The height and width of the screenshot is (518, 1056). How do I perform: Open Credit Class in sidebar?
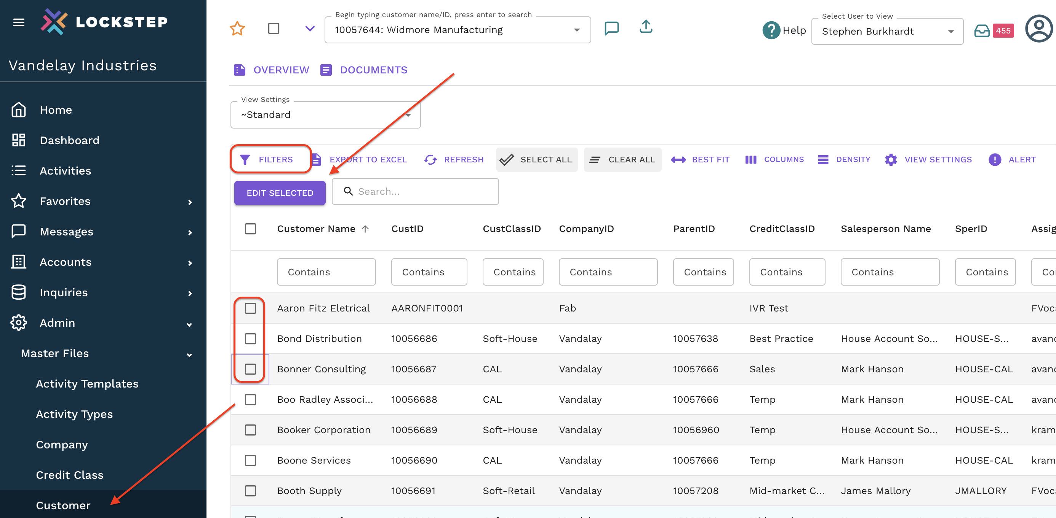[70, 475]
